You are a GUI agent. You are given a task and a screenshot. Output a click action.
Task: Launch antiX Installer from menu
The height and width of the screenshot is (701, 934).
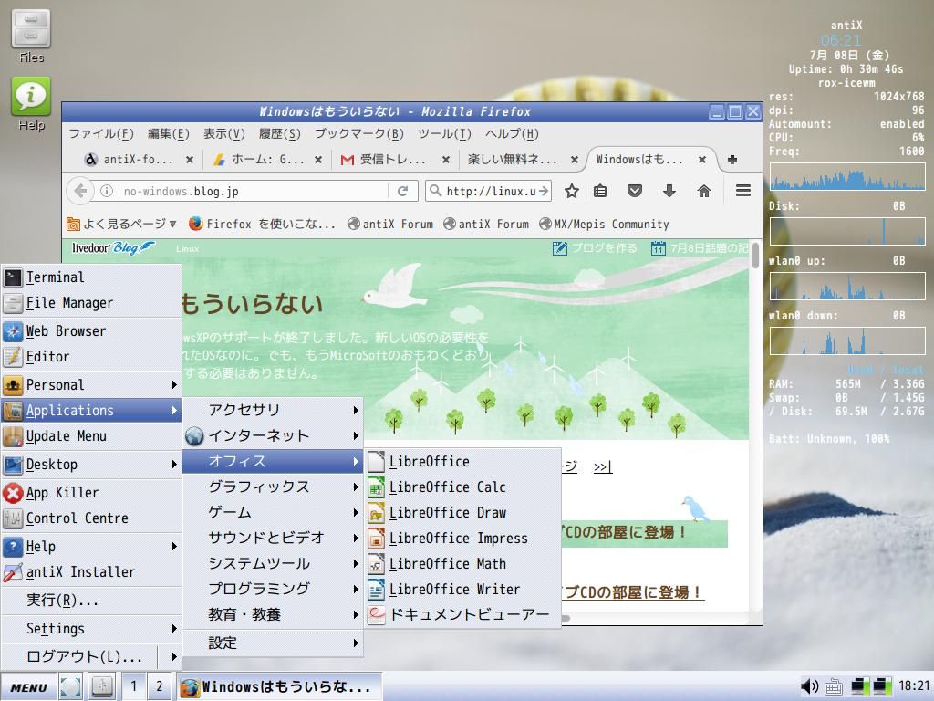[91, 571]
